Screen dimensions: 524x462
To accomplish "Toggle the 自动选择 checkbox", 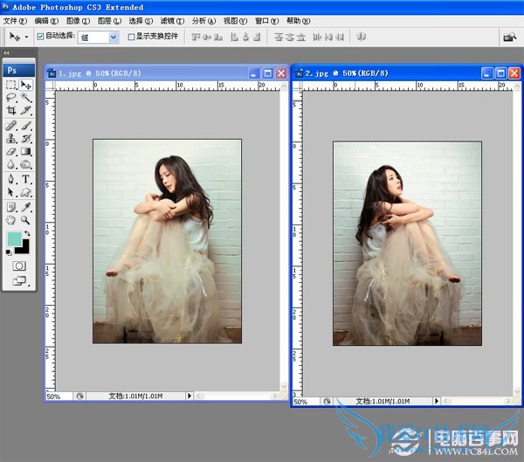I will (40, 37).
